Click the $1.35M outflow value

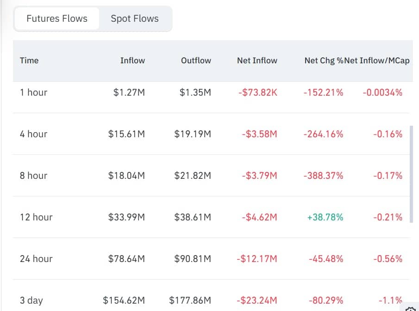(195, 92)
